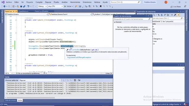Click the ArgumentOutOfRangeException link in the tooltip
This screenshot has width=189, height=106.
79,57
